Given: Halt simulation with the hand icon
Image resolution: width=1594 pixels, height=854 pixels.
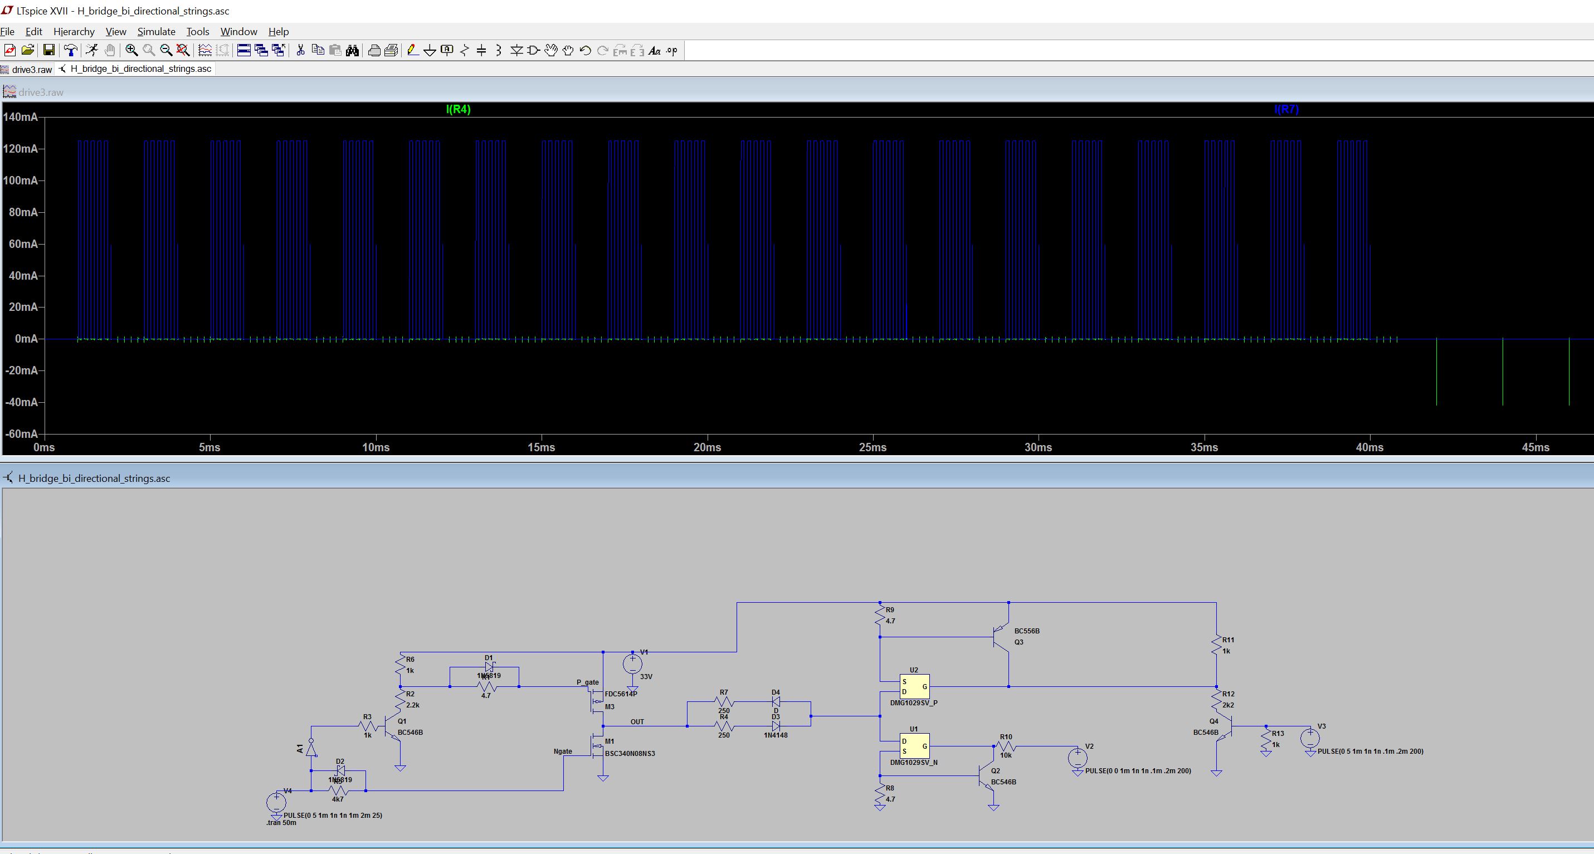Looking at the screenshot, I should [110, 51].
